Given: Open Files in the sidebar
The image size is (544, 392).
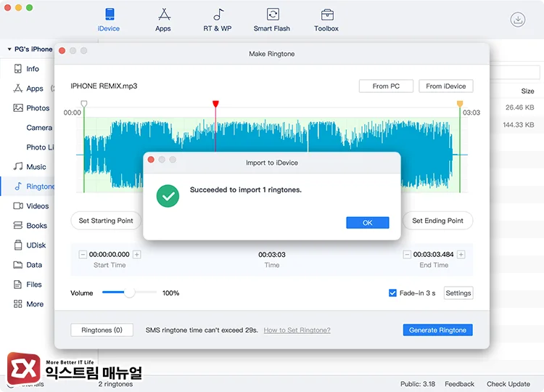Looking at the screenshot, I should click(x=34, y=285).
